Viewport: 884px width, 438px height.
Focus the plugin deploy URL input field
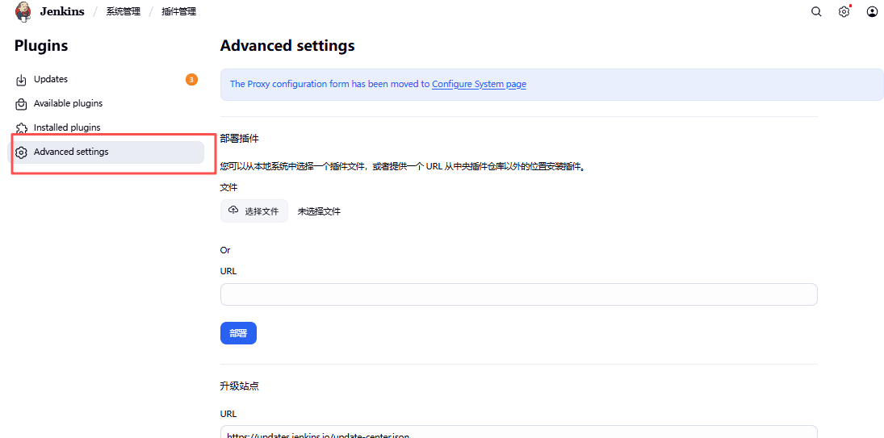518,294
